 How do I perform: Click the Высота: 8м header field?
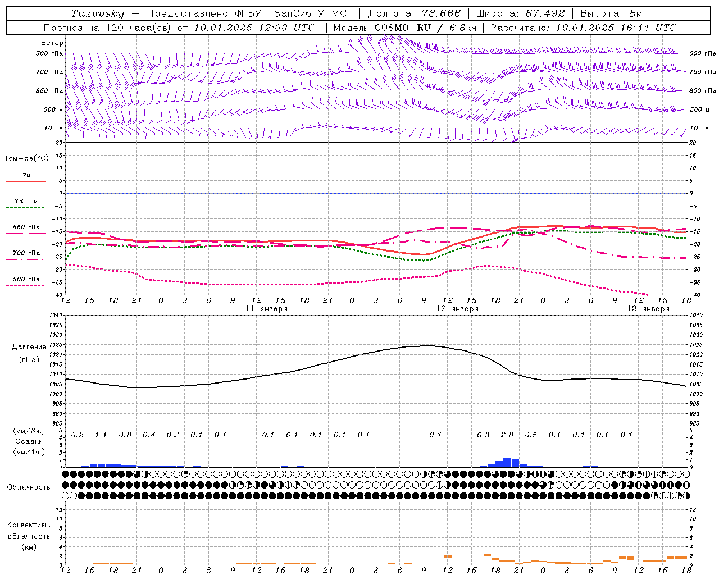[611, 13]
